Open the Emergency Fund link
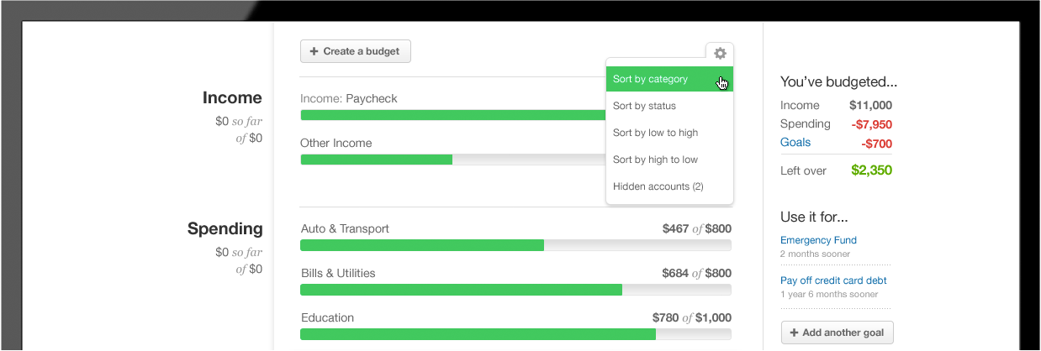Screen dimensions: 1041x351 pyautogui.click(x=818, y=240)
